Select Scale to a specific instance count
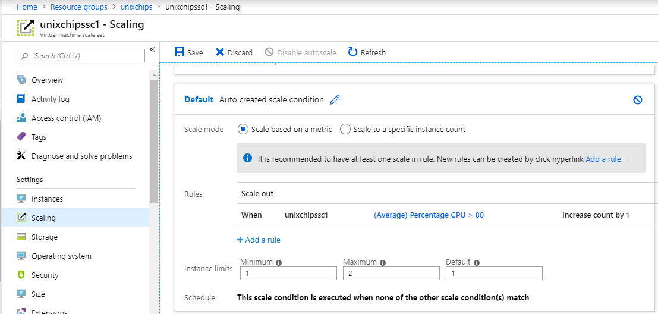 (345, 129)
